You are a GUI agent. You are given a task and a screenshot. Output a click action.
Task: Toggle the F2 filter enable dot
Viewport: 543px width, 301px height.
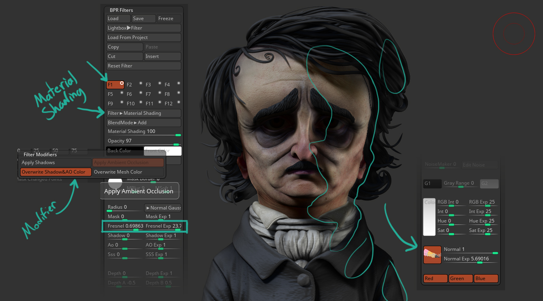141,83
